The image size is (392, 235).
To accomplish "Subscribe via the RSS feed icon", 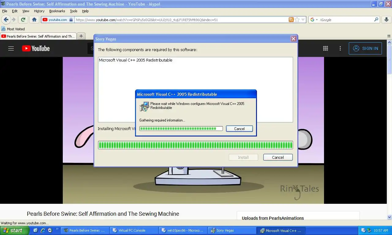I will (291, 20).
